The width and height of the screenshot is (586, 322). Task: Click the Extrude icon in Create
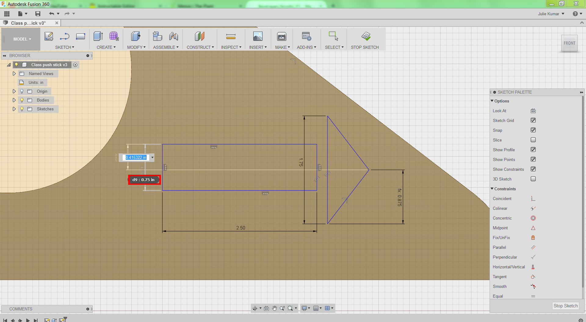tap(98, 36)
